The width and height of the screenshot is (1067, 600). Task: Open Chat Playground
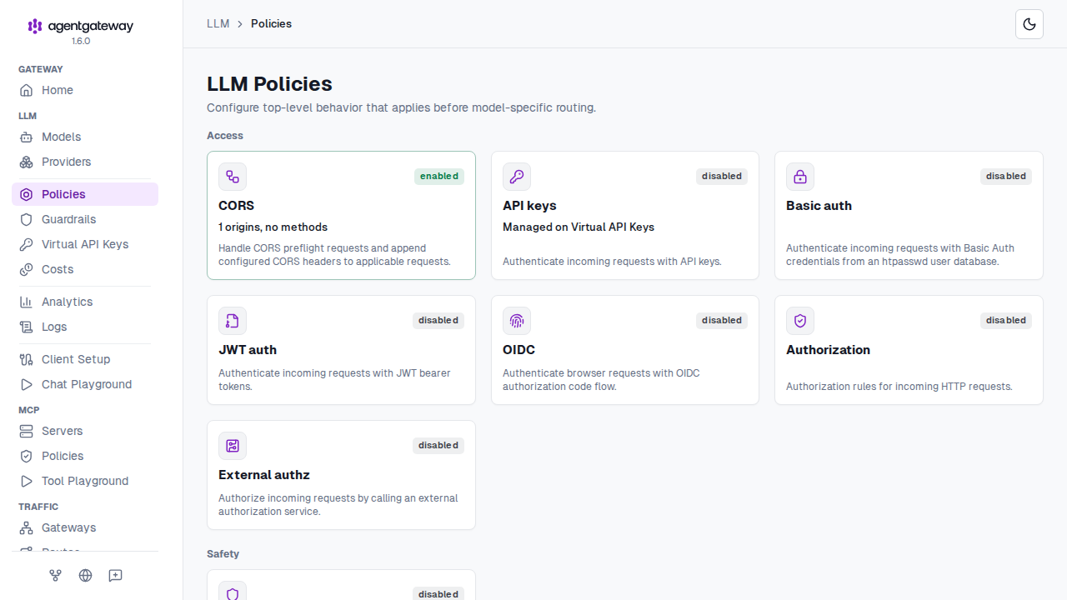pos(85,384)
